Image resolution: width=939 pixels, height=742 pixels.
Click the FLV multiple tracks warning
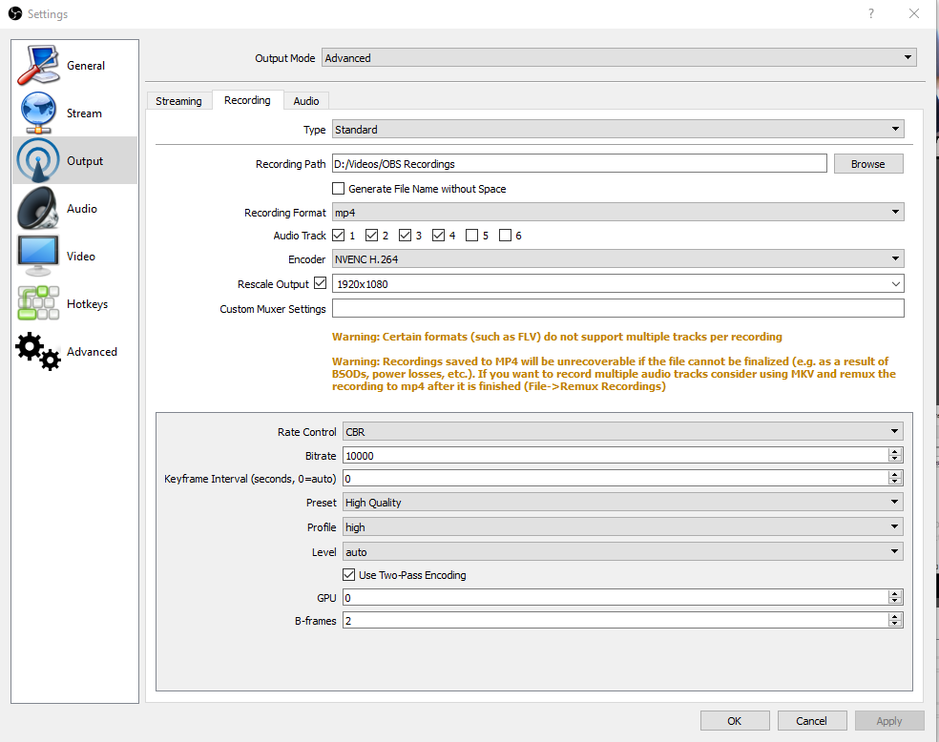pyautogui.click(x=557, y=337)
